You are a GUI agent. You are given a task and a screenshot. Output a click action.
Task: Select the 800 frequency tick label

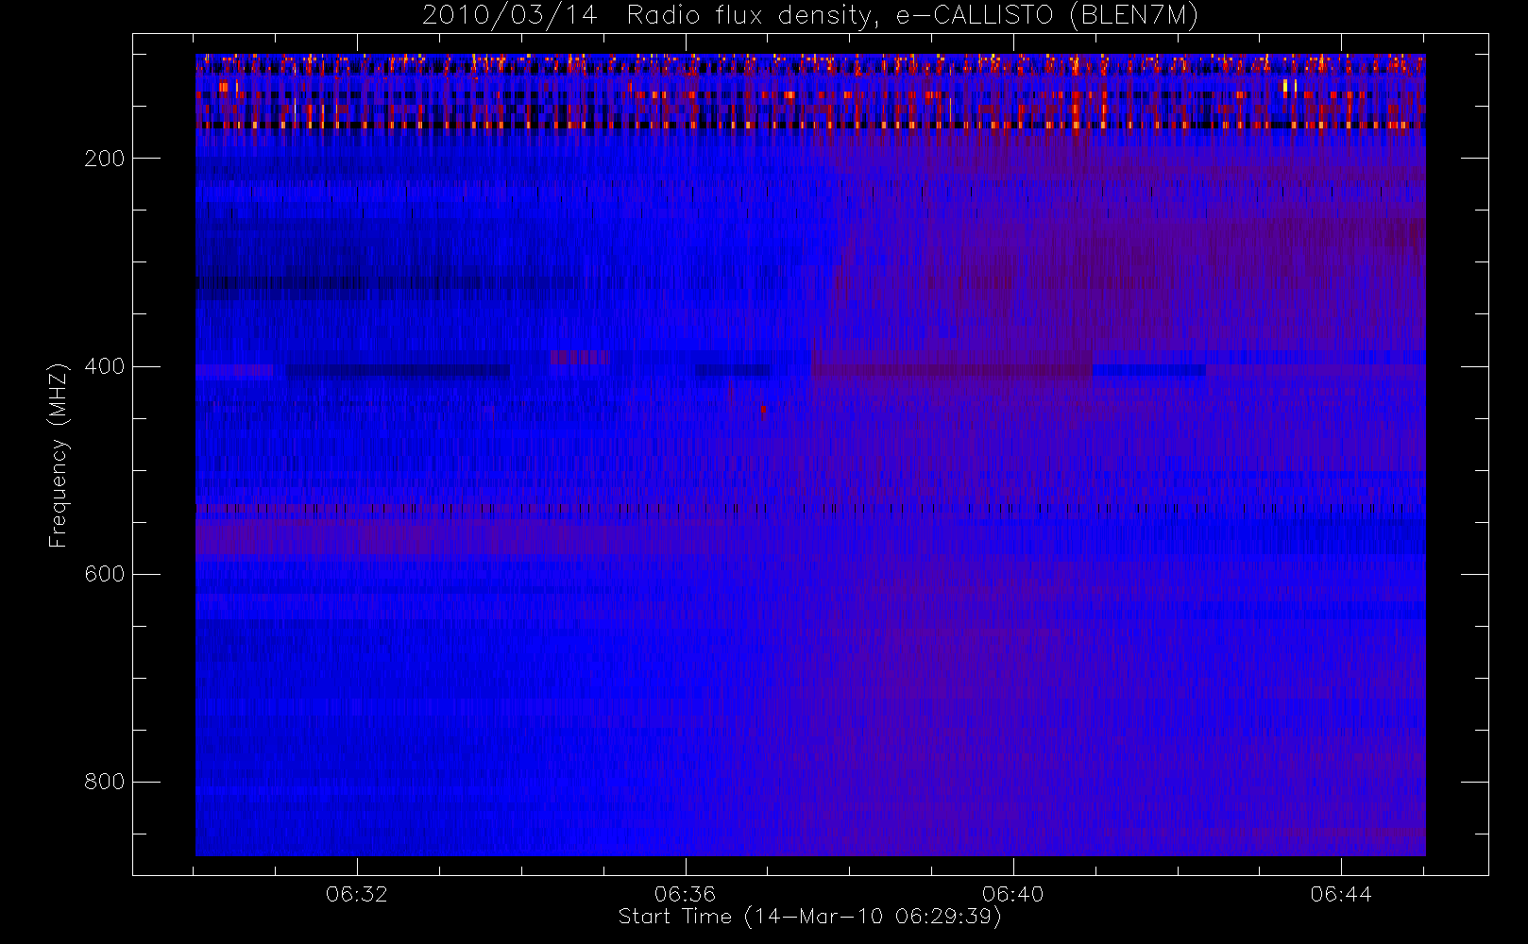[104, 782]
